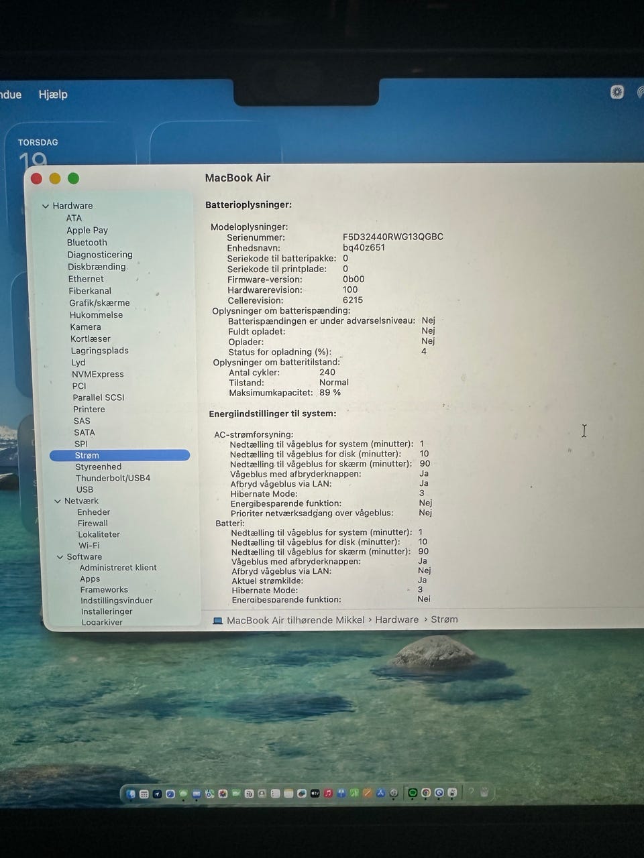Open Messages from the Dock
This screenshot has width=644, height=858.
pyautogui.click(x=183, y=794)
